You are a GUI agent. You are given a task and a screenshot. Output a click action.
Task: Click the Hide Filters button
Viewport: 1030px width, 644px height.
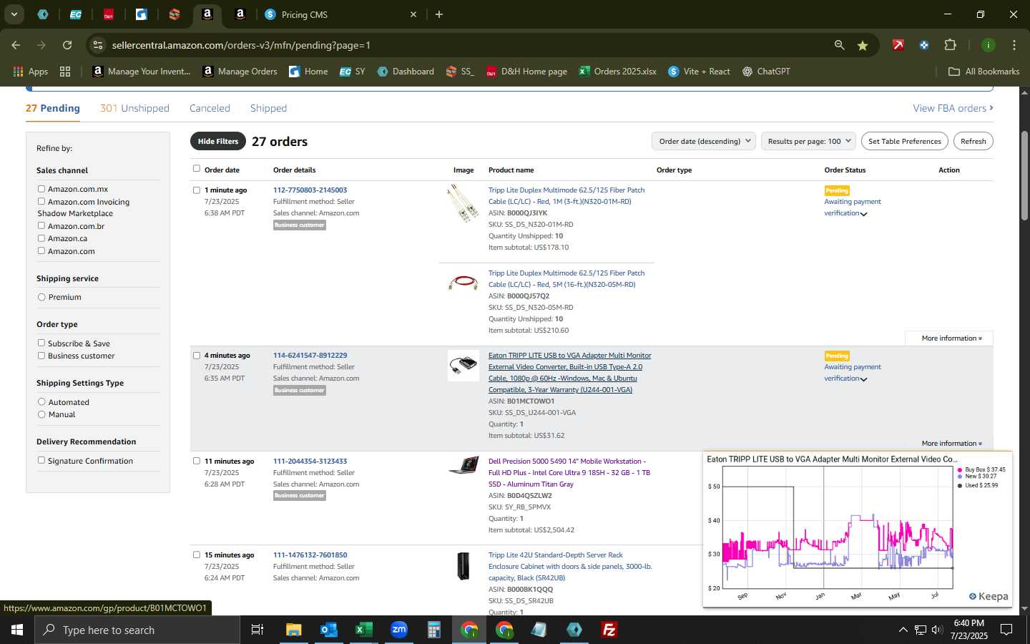218,141
